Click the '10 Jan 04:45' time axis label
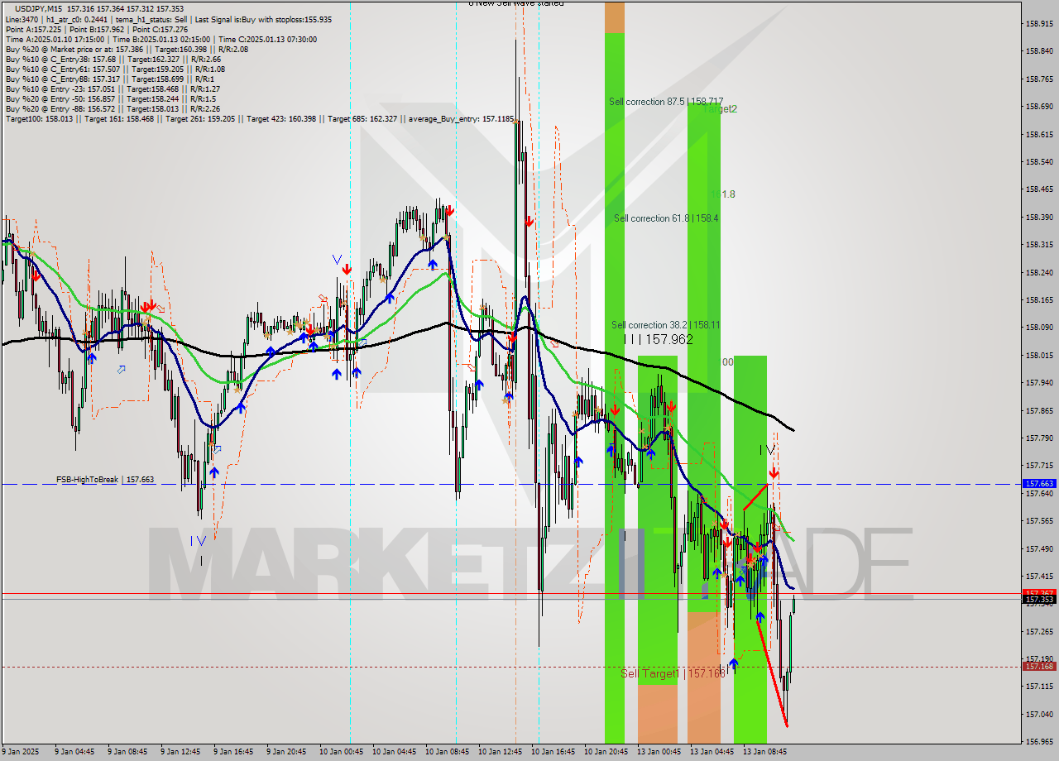Screen dimensions: 1059x761 tap(393, 752)
